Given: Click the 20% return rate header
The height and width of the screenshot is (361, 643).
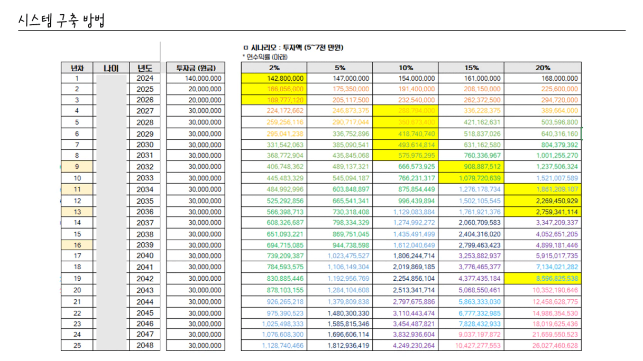Looking at the screenshot, I should pyautogui.click(x=543, y=68).
